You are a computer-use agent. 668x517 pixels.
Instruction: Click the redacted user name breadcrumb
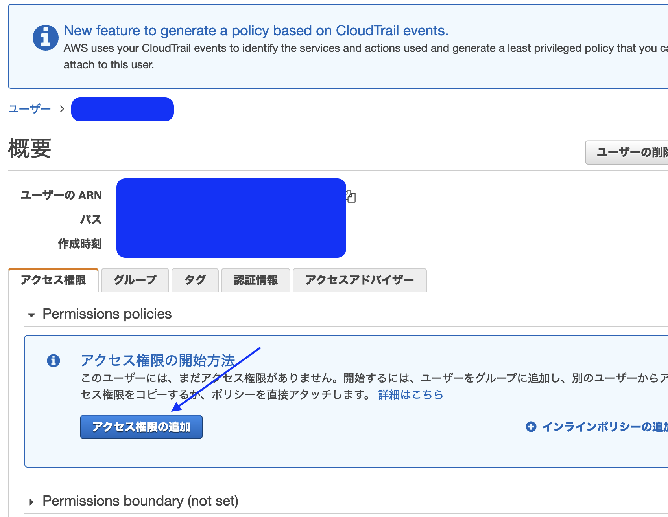point(122,109)
